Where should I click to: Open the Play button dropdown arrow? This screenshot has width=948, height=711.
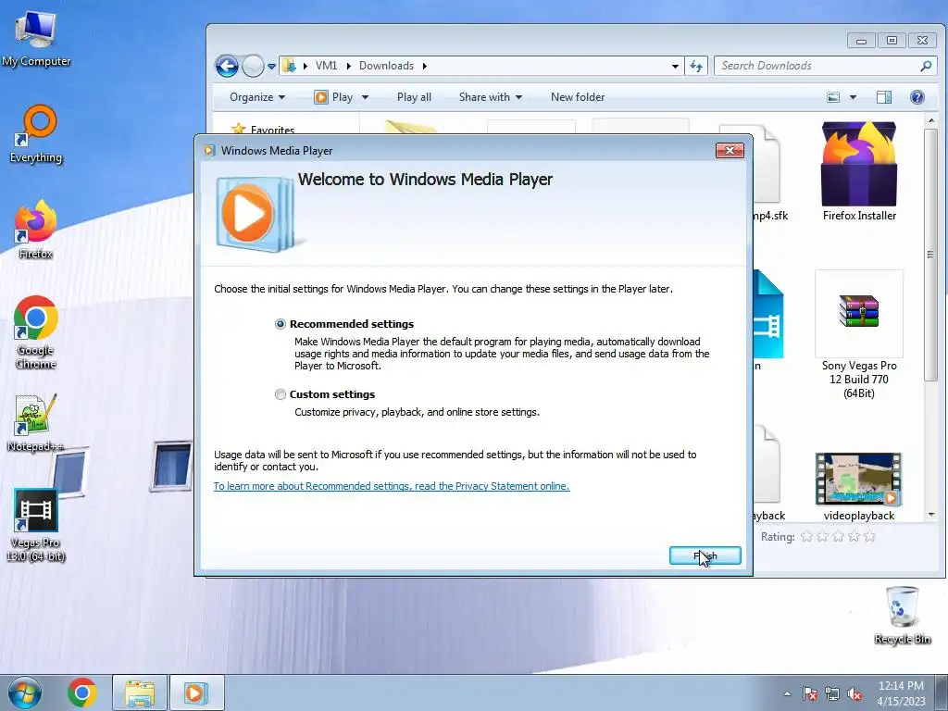[x=365, y=97]
